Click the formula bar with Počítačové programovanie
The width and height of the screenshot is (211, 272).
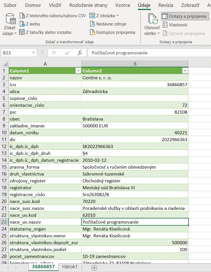[149, 53]
